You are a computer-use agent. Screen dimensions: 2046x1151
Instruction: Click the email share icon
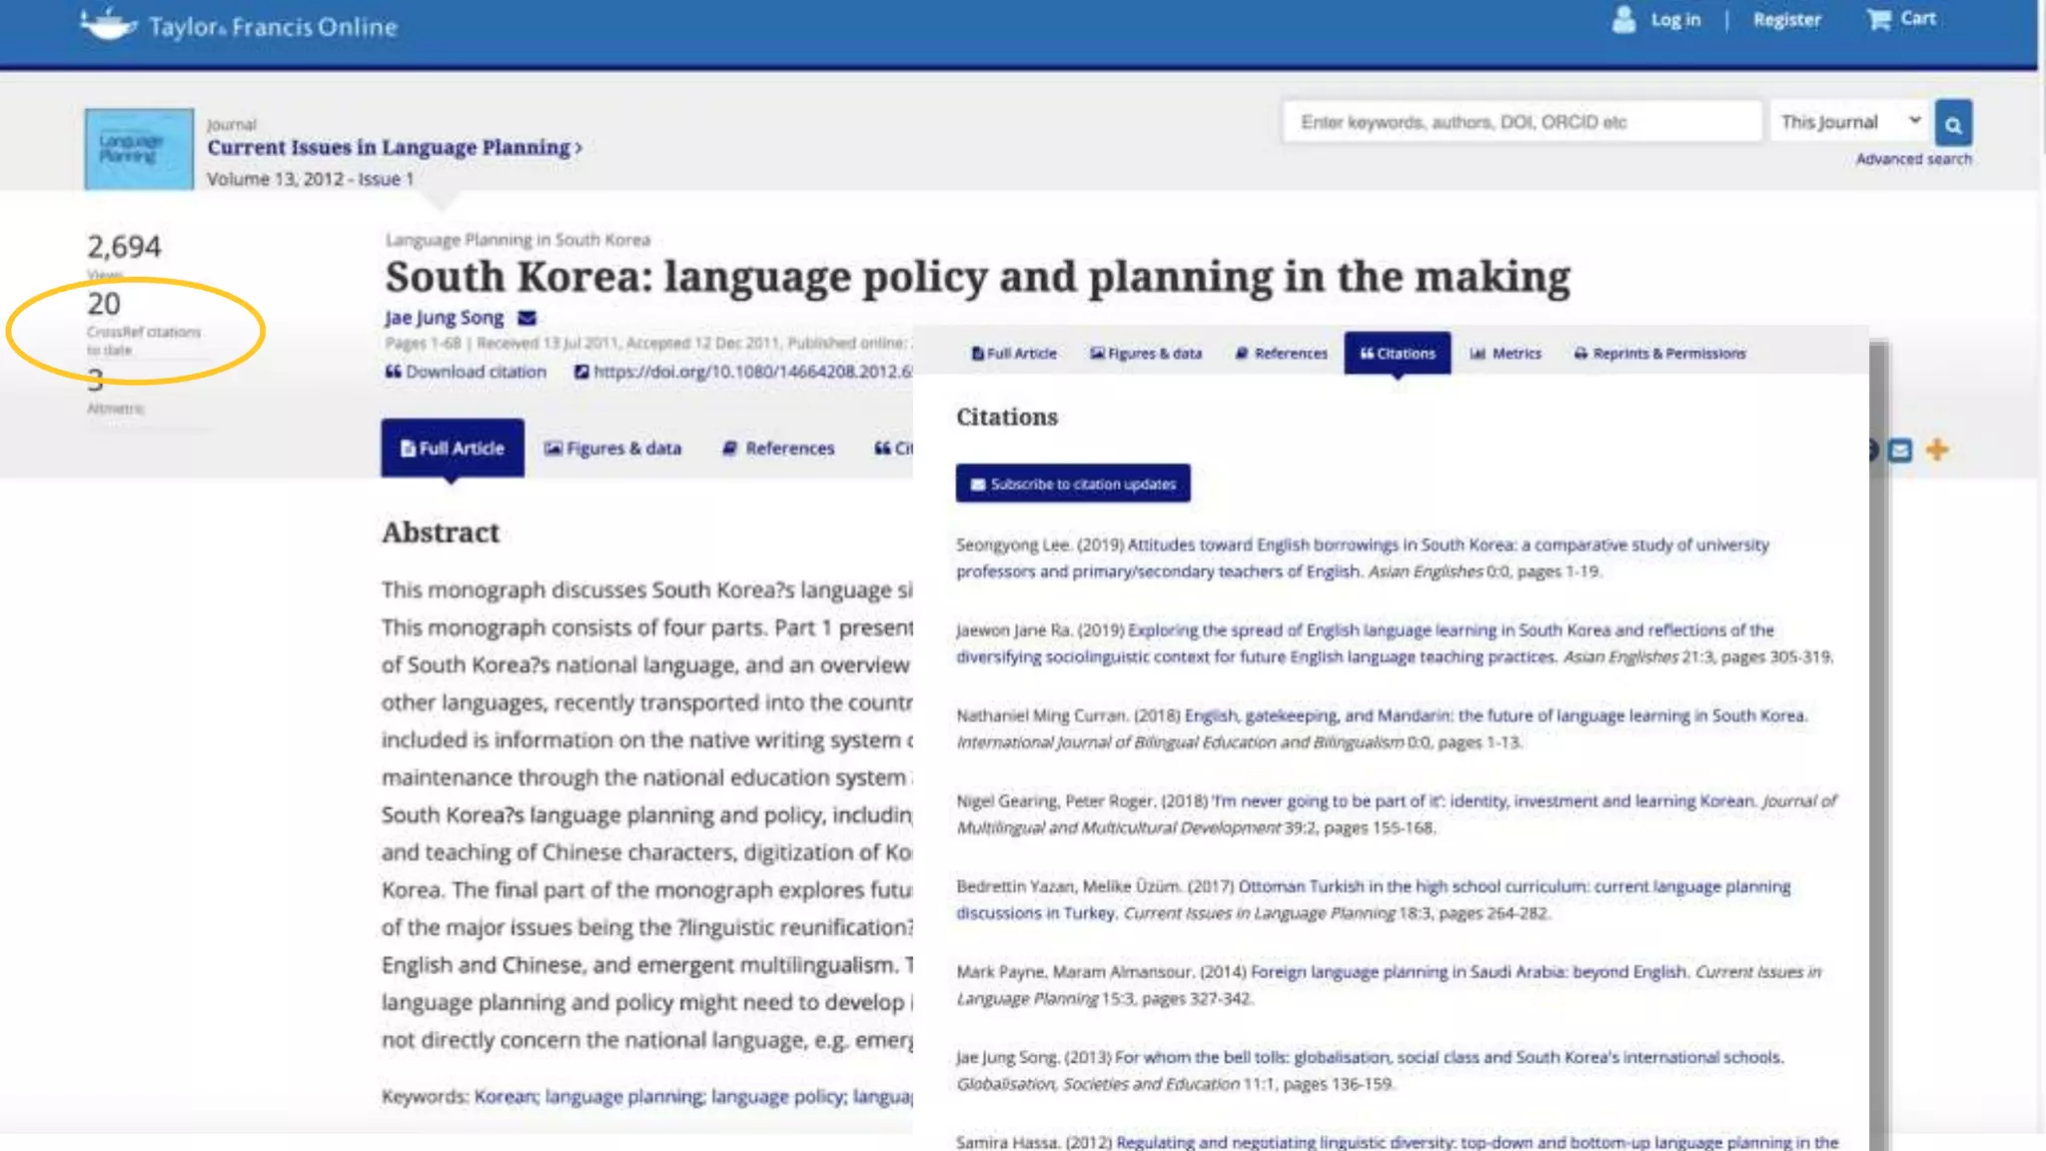pyautogui.click(x=1900, y=451)
